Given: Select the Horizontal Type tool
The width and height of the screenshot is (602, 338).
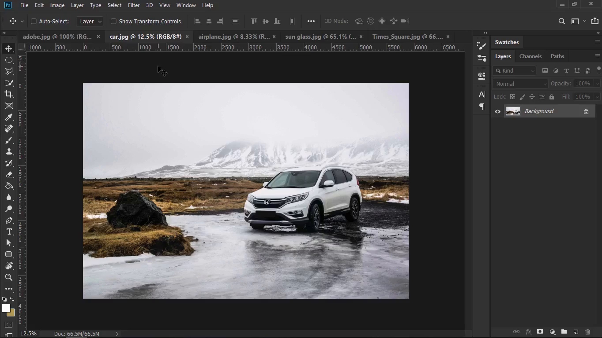Looking at the screenshot, I should tap(9, 231).
